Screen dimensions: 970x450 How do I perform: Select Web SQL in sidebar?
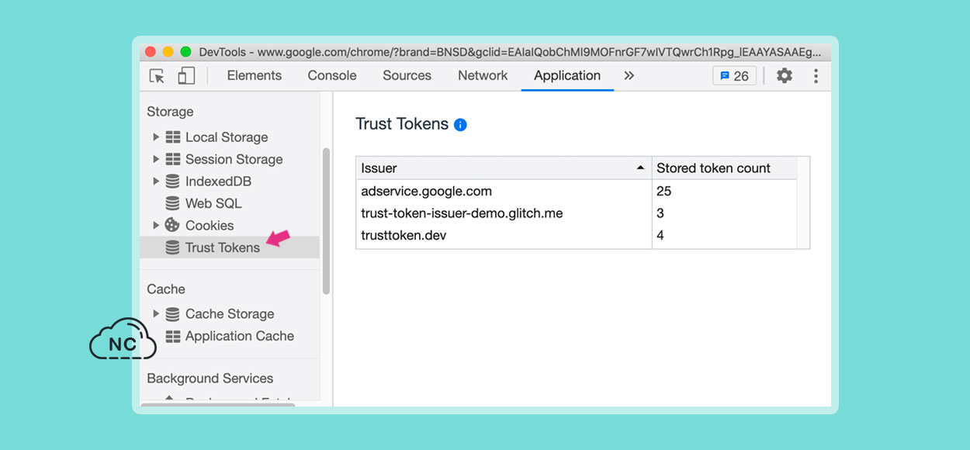[213, 203]
